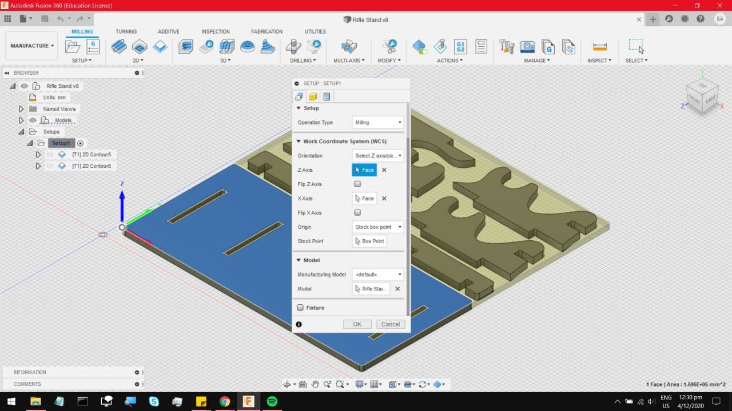
Task: Open the Setup Sheet icon
Action: tap(481, 46)
